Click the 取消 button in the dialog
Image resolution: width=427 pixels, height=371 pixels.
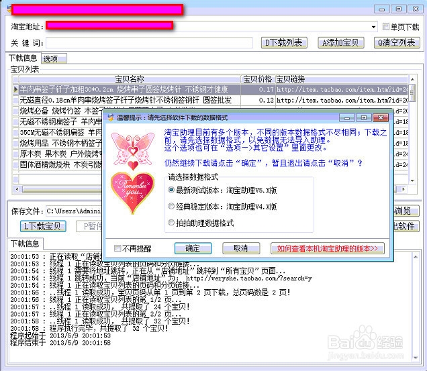[241, 248]
